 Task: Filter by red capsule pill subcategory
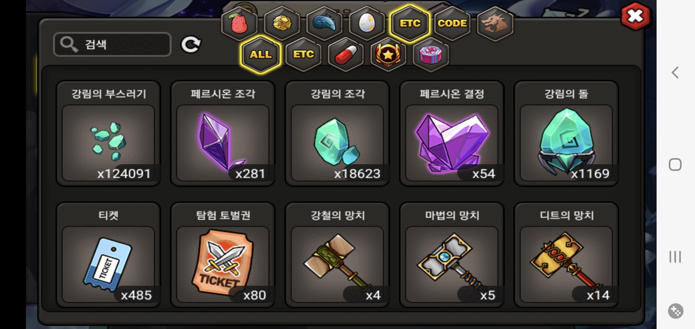click(346, 55)
